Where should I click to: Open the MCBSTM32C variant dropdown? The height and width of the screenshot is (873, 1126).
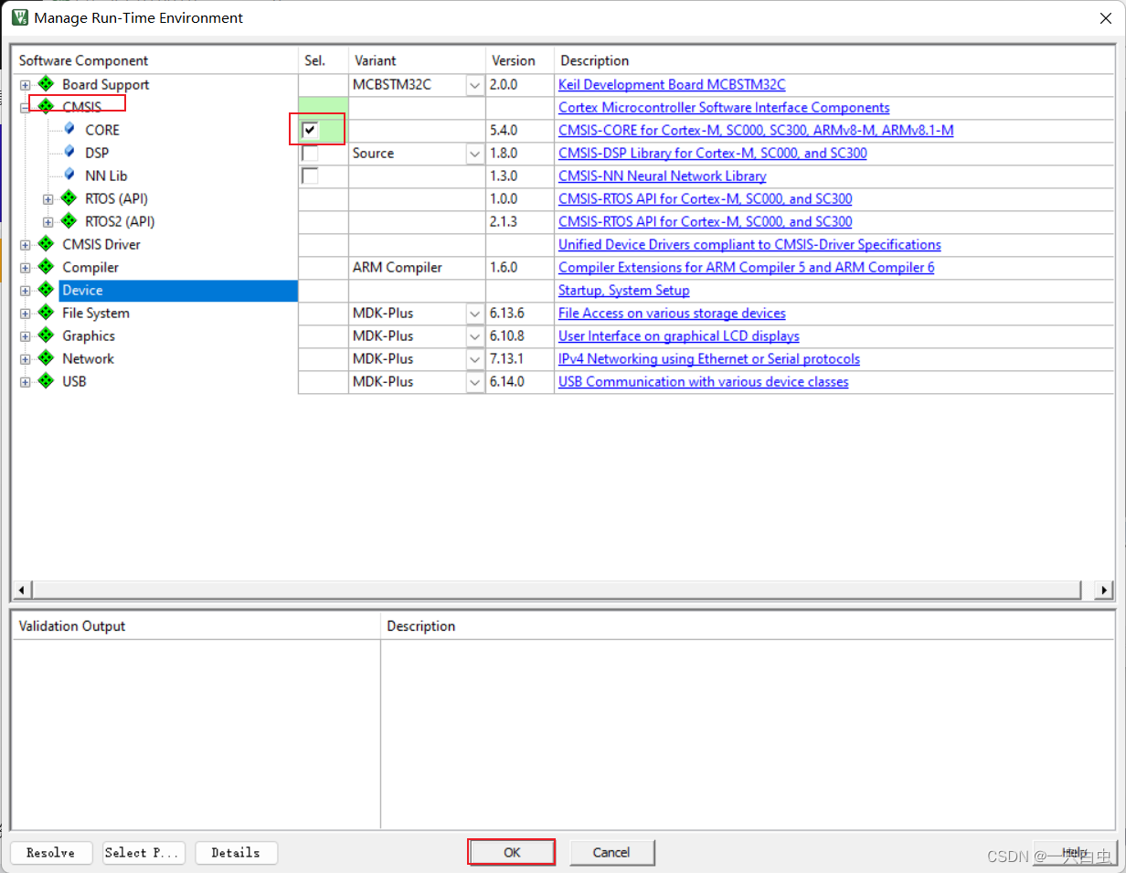[475, 85]
